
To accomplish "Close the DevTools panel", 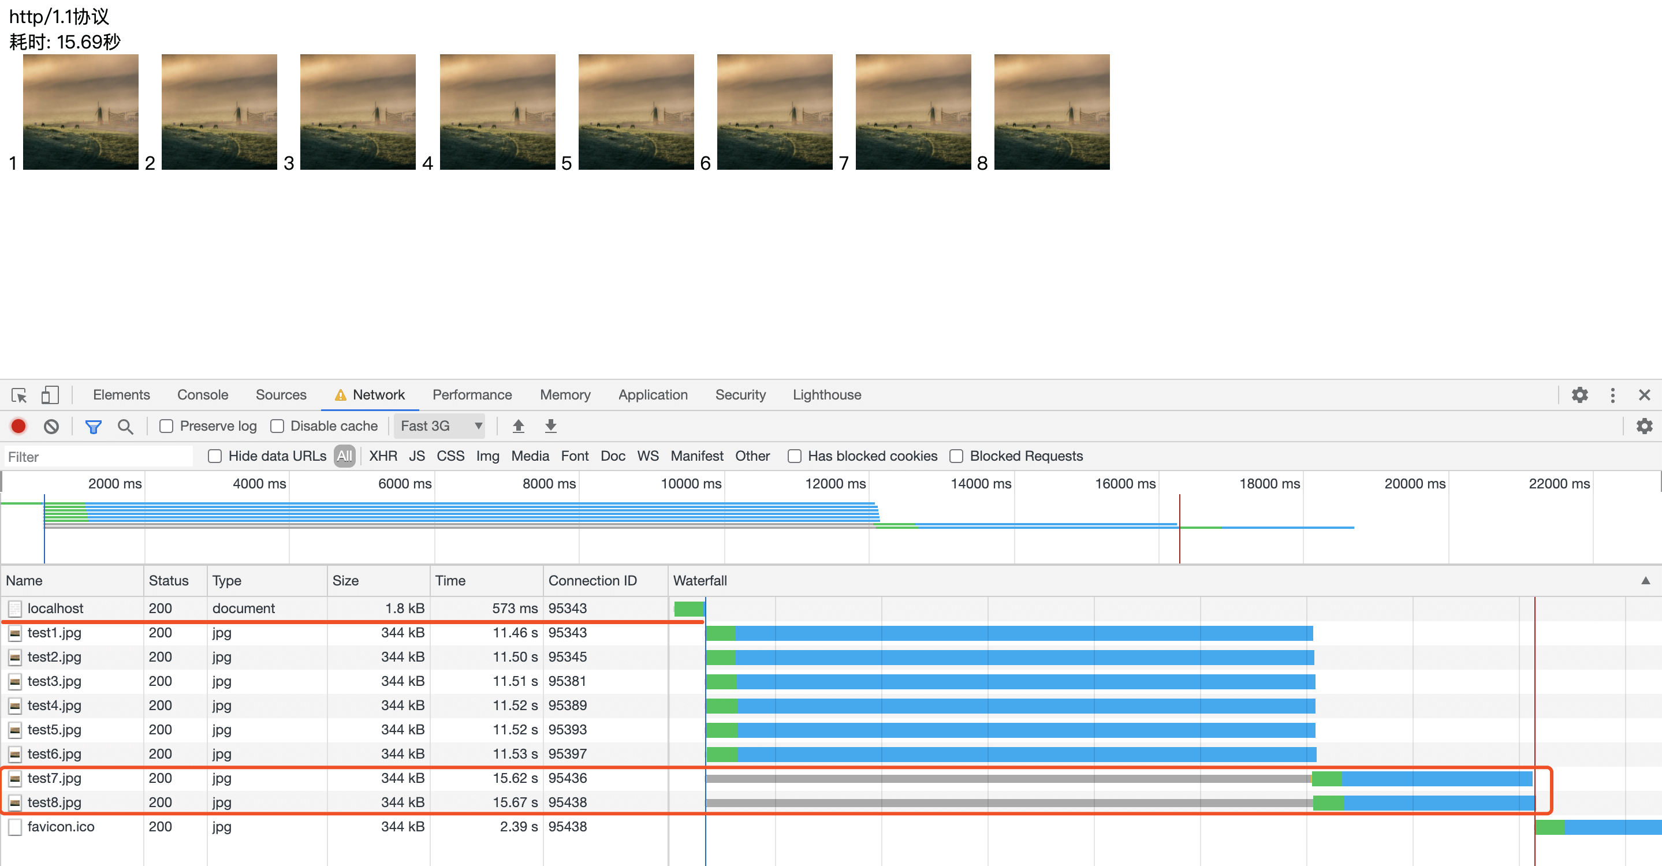I will (x=1644, y=395).
